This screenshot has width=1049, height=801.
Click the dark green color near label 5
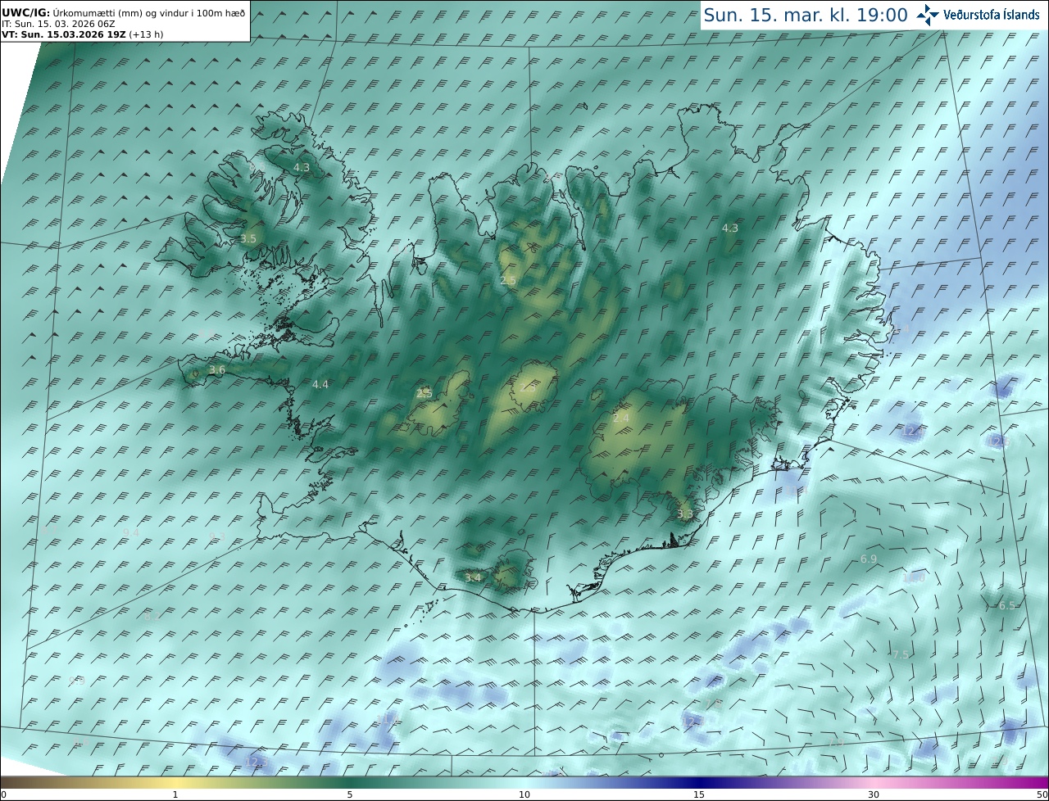pyautogui.click(x=350, y=782)
